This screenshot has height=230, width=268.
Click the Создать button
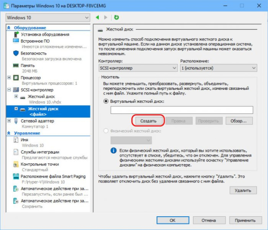148,121
